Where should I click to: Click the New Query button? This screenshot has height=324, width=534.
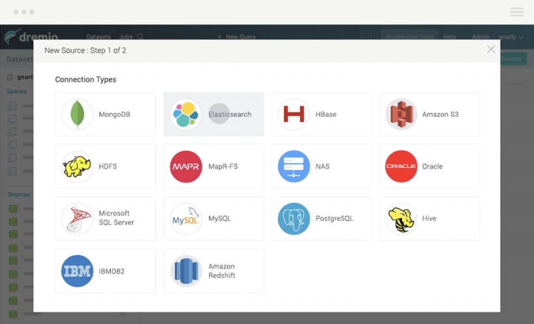[239, 37]
